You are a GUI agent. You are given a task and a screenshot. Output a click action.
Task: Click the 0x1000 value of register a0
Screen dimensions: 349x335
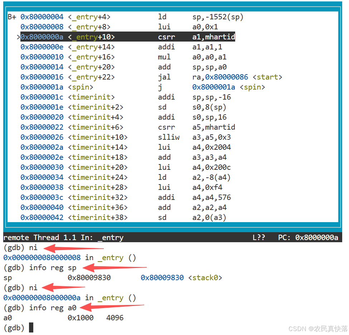[81, 318]
